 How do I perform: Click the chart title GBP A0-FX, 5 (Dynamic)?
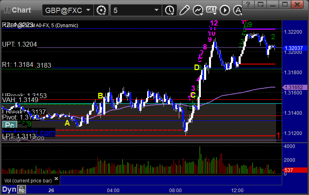40,26
